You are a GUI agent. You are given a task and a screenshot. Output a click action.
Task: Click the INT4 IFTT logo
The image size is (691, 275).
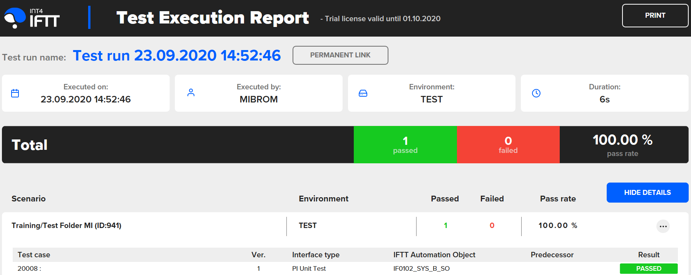(32, 18)
